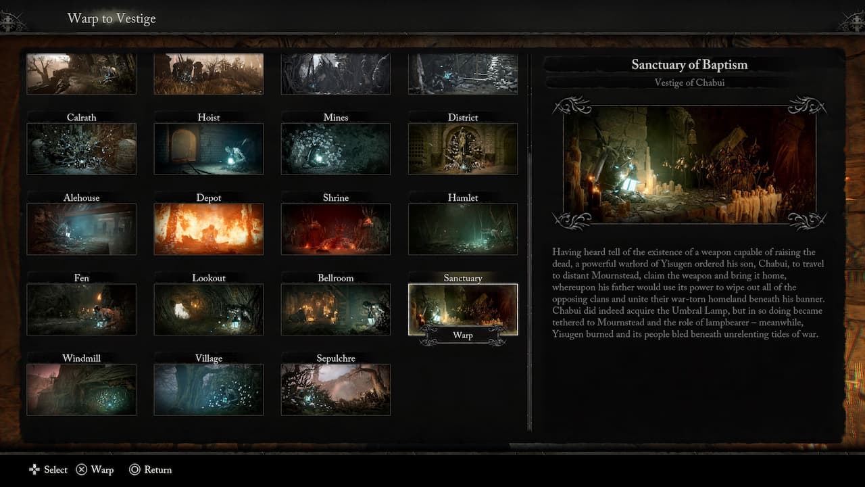
Task: Select the Alehouse vestige thumbnail
Action: (81, 229)
